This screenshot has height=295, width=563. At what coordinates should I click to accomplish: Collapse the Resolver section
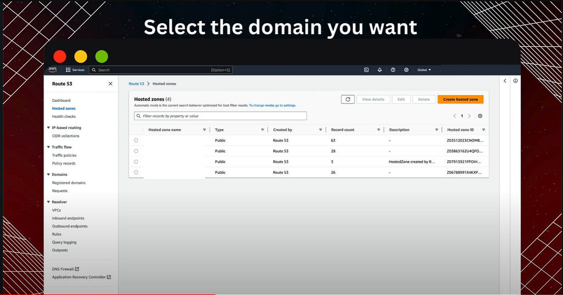[48, 202]
